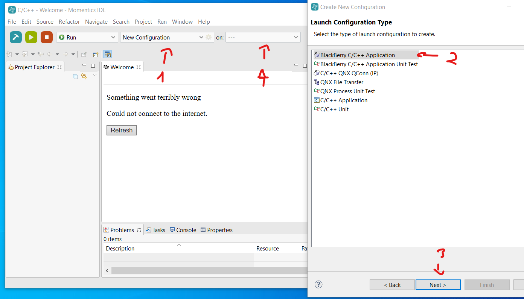524x299 pixels.
Task: Select the C/C++ perspective icon
Action: (x=108, y=54)
